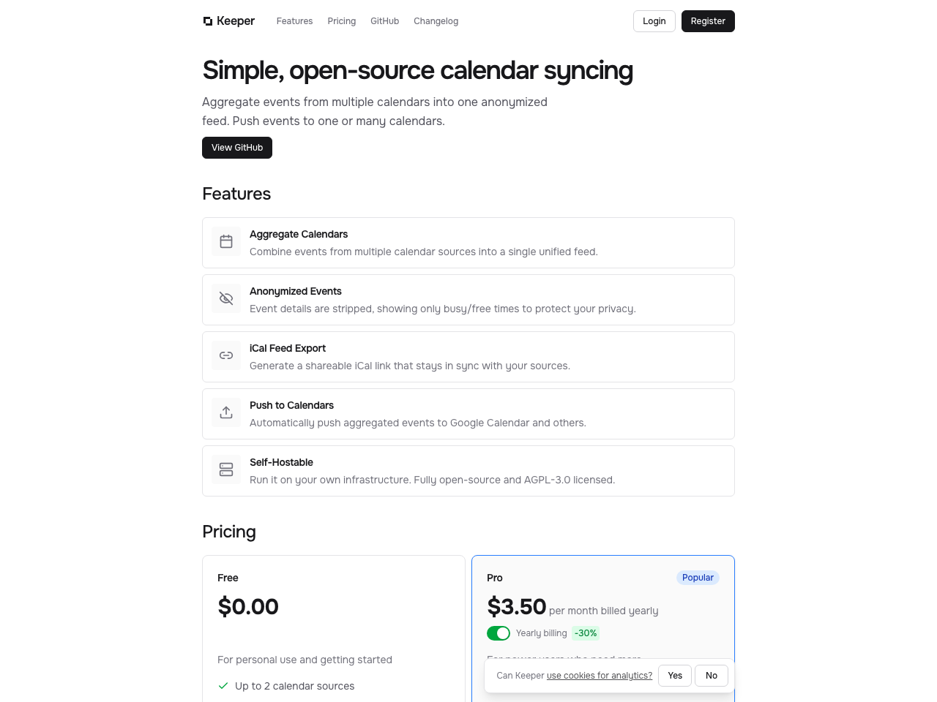Click the Popular badge on Pro plan

click(698, 578)
